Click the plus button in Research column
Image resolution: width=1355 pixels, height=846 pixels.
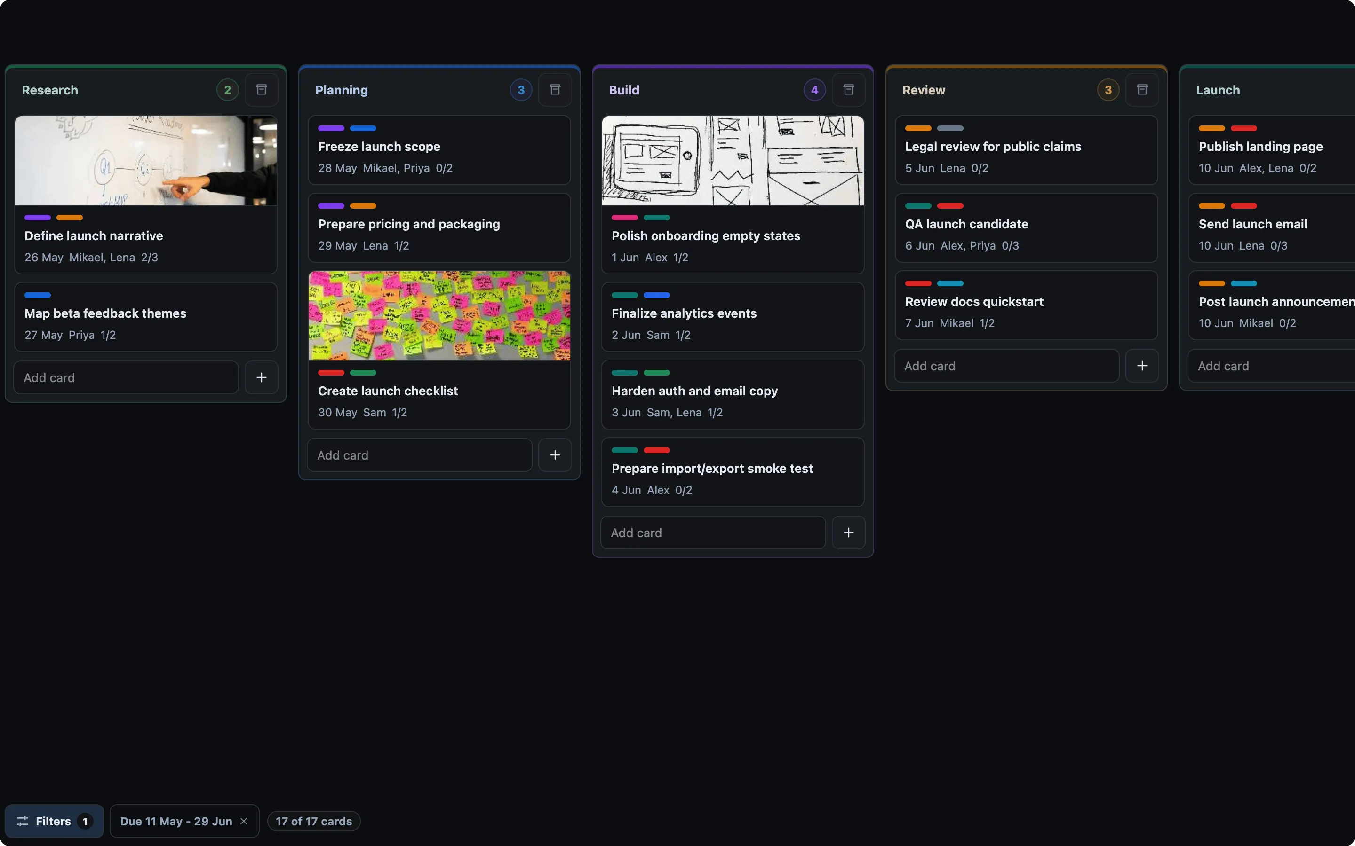pos(262,378)
